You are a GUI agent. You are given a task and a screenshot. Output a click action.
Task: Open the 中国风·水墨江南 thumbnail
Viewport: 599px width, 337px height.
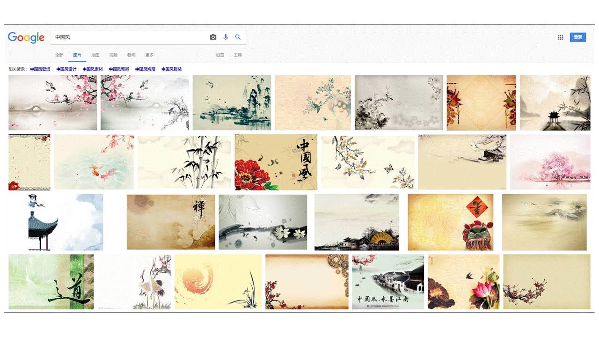point(388,282)
